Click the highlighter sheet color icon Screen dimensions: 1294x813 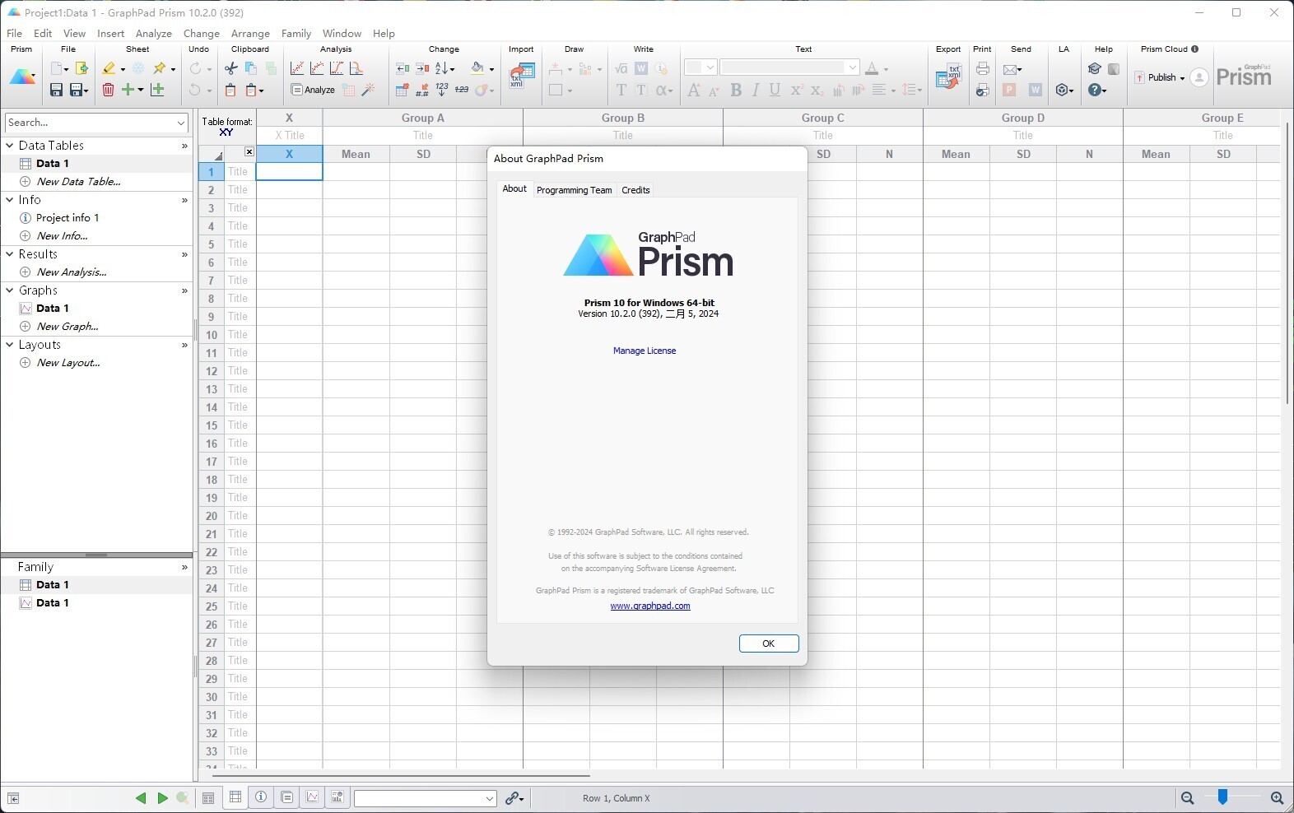point(109,69)
